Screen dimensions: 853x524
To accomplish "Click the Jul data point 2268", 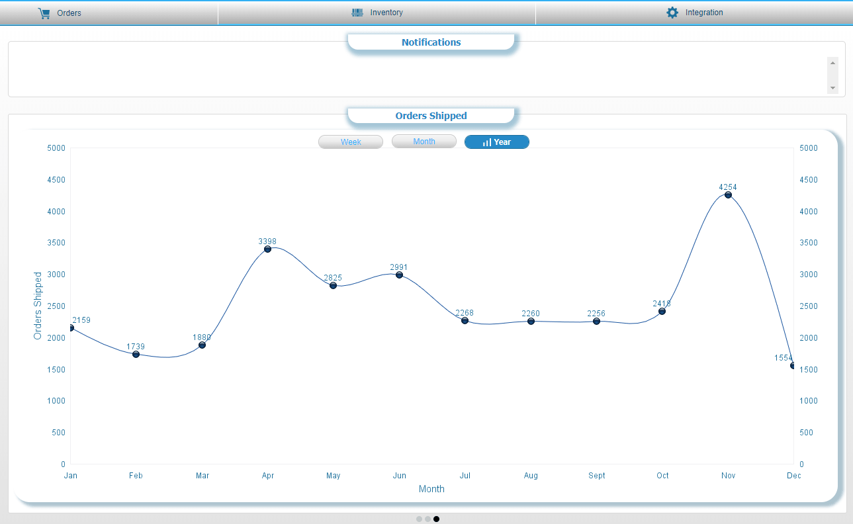I will click(x=465, y=321).
